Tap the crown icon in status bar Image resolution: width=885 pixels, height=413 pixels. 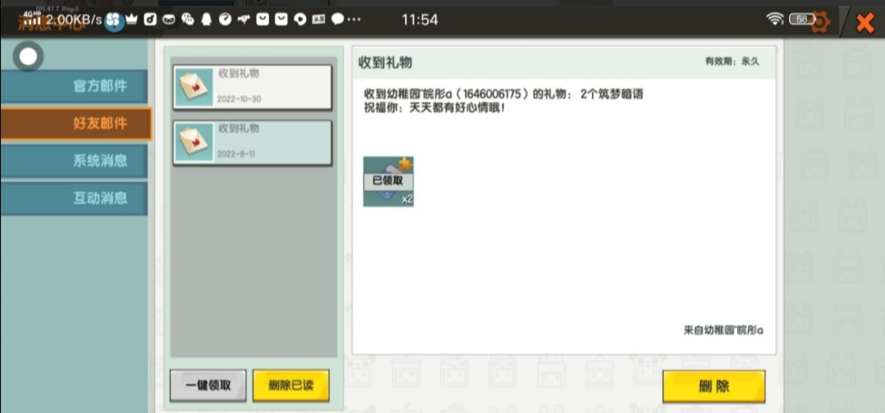(x=131, y=20)
